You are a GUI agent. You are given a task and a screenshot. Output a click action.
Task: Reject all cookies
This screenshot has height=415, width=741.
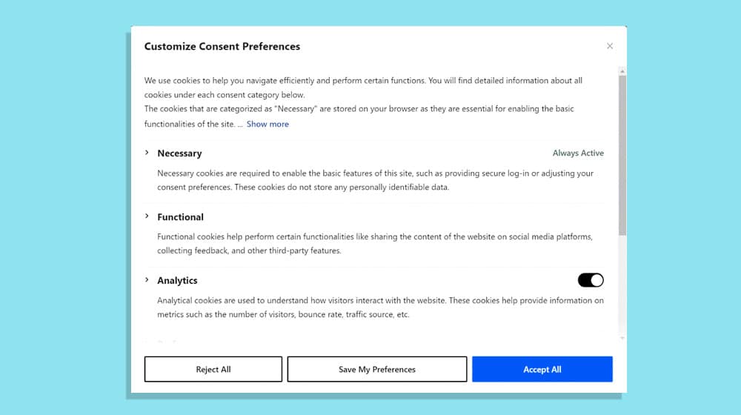click(x=213, y=369)
